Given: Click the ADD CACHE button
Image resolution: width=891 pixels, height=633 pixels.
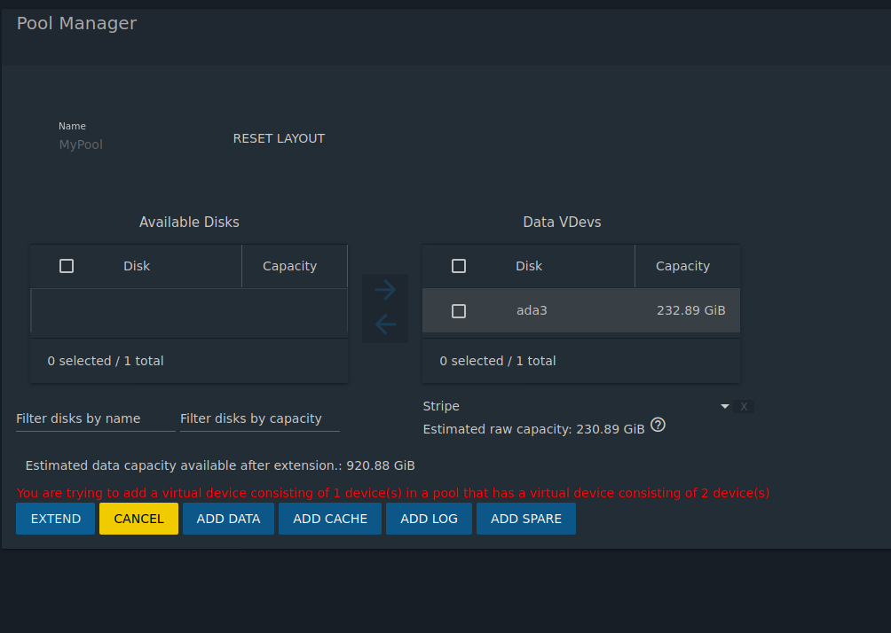Looking at the screenshot, I should click(x=330, y=519).
